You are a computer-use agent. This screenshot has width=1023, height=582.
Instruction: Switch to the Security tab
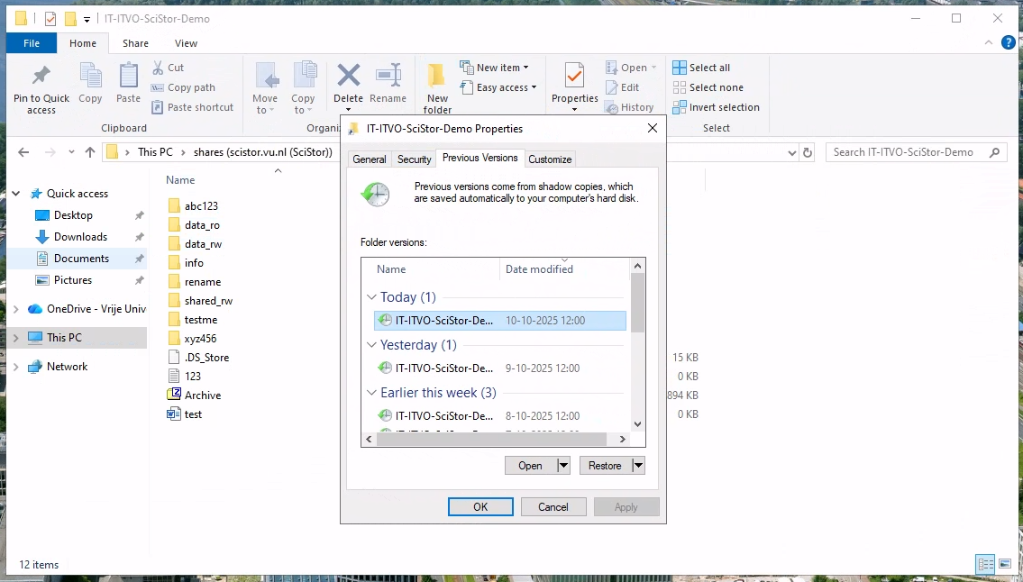414,159
